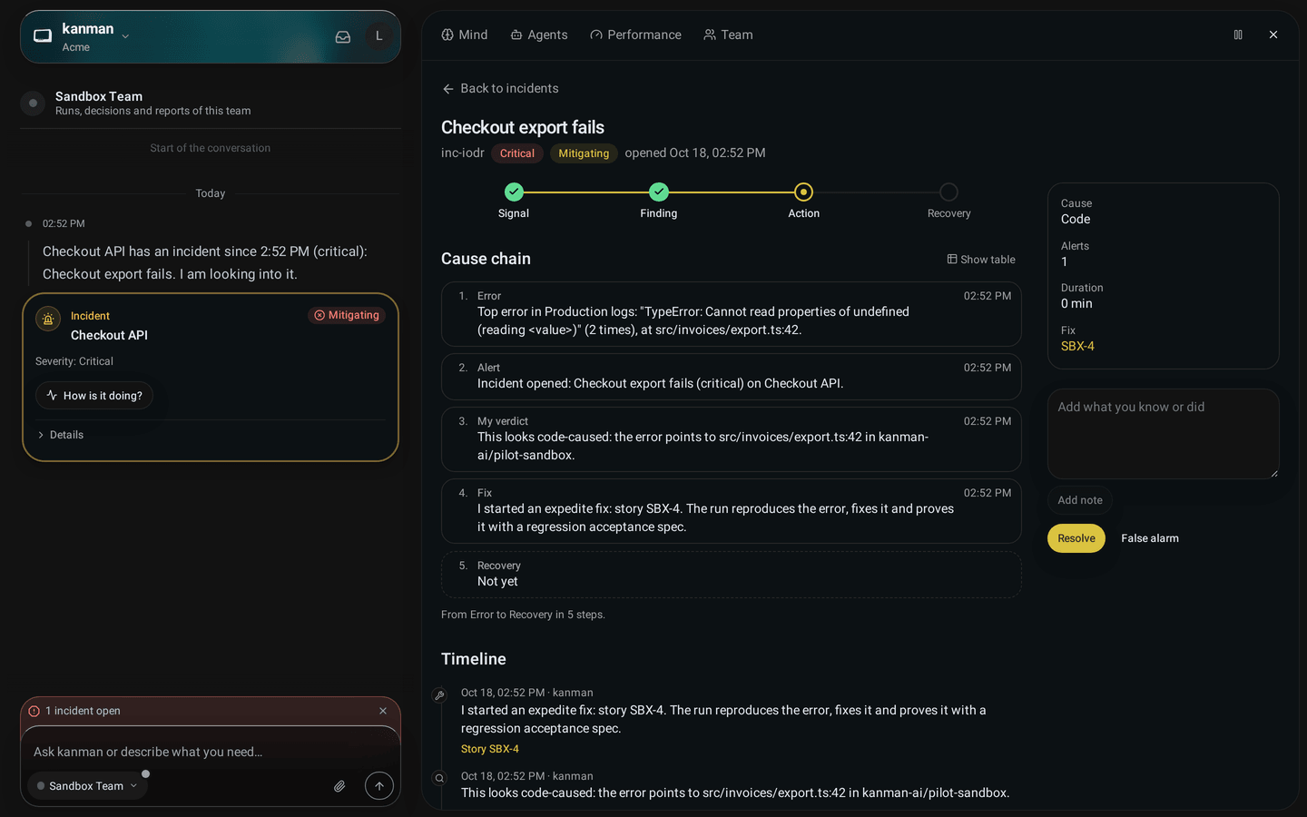
Task: Dismiss the '1 incident open' banner
Action: (x=383, y=711)
